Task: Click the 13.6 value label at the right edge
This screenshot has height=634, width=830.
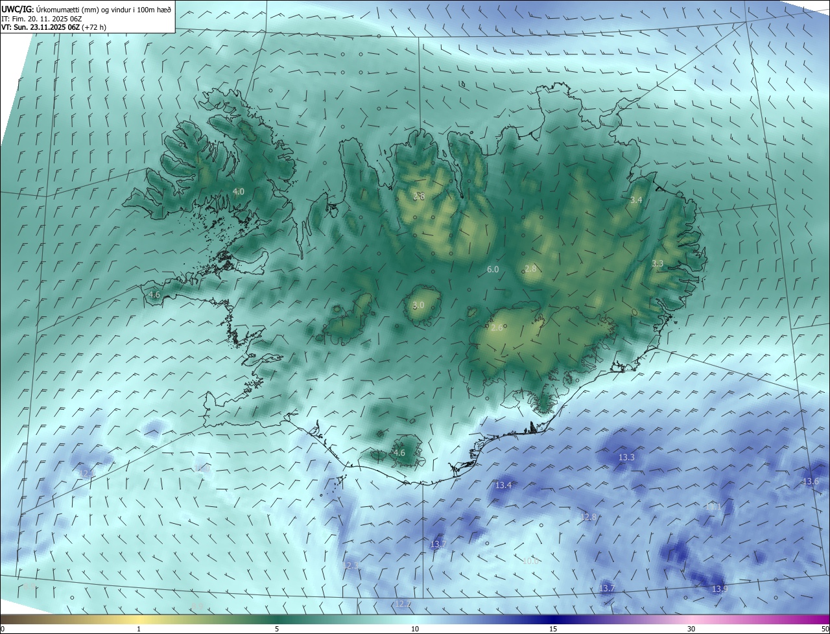Action: 811,481
